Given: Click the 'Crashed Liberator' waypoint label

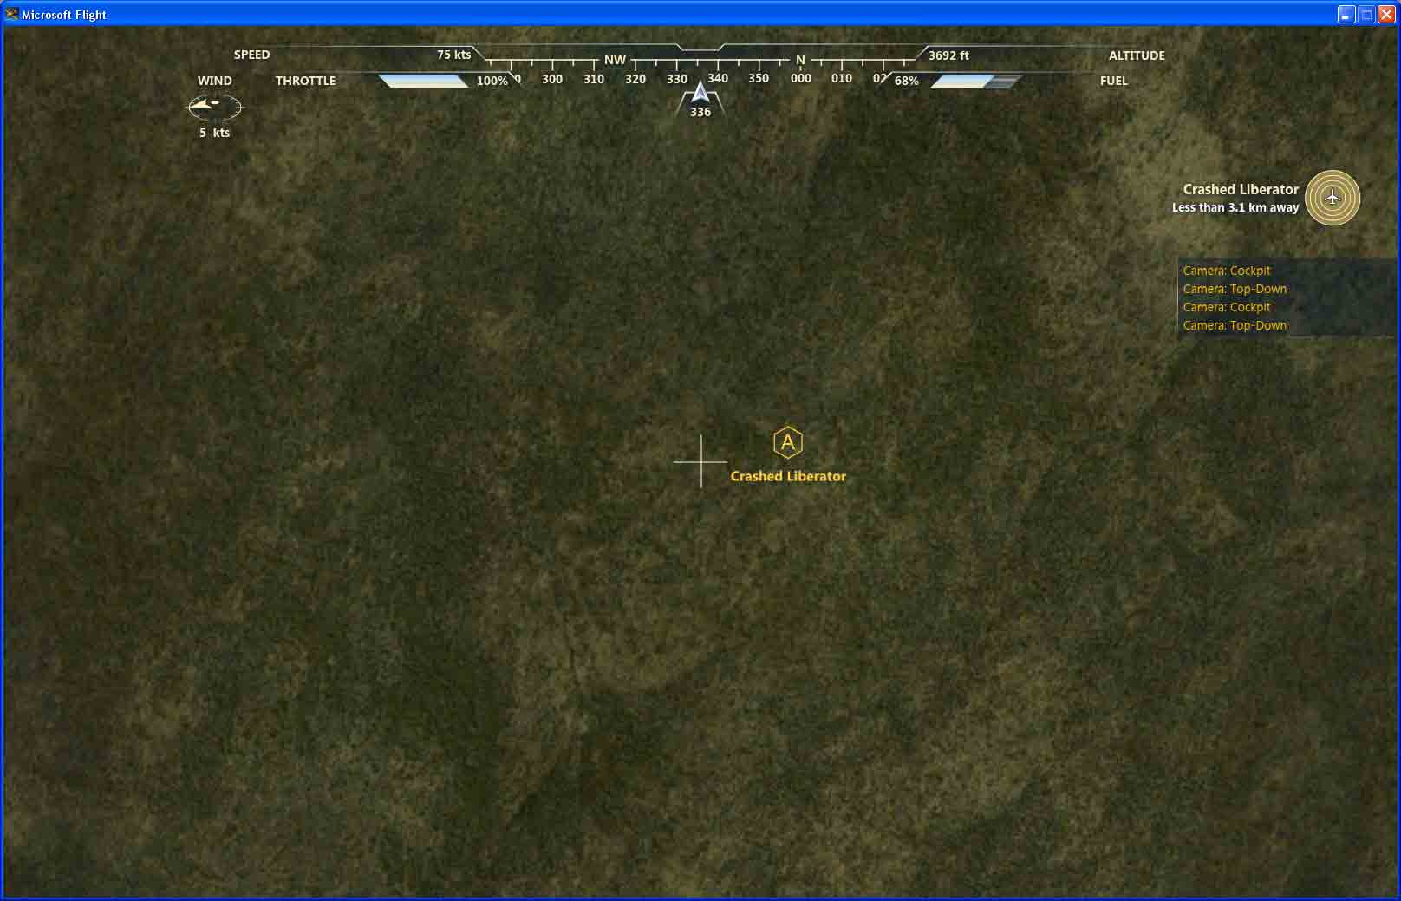Looking at the screenshot, I should pyautogui.click(x=788, y=476).
